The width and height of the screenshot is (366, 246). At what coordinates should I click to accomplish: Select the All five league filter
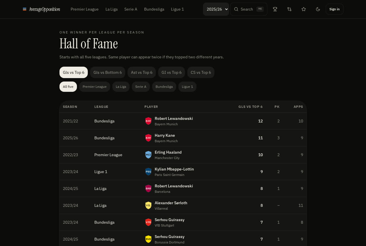[68, 87]
